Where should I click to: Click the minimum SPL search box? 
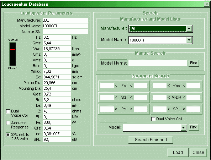click(x=160, y=109)
